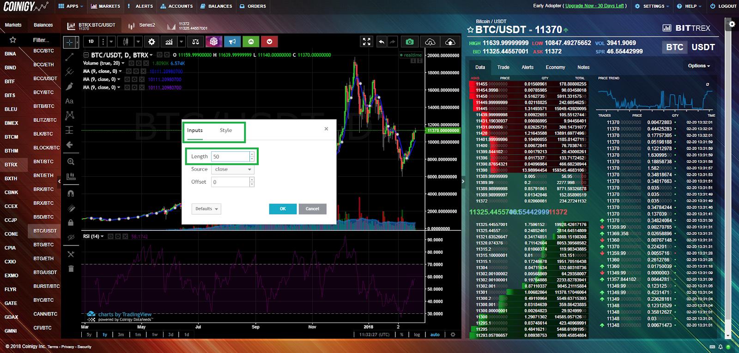
Task: Expand the indicators dropdown arrow
Action: (181, 42)
